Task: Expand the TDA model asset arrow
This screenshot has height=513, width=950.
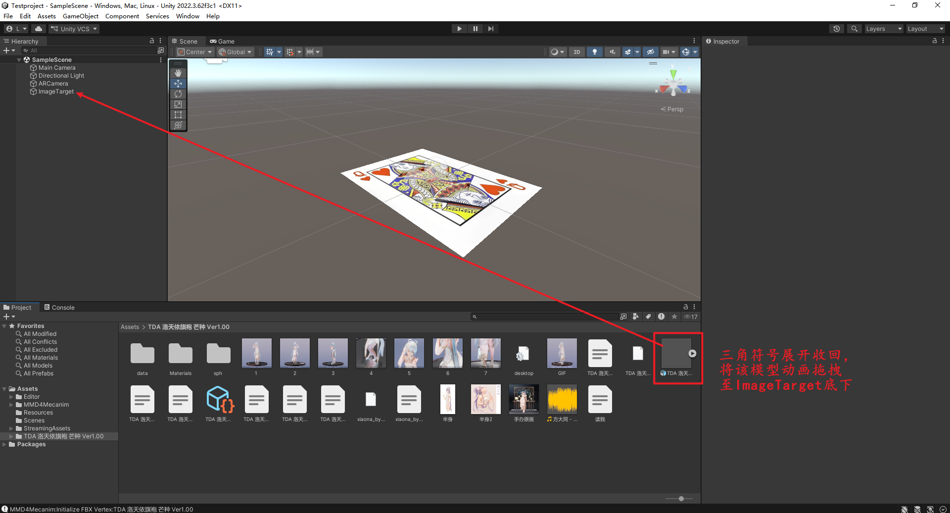Action: [692, 353]
